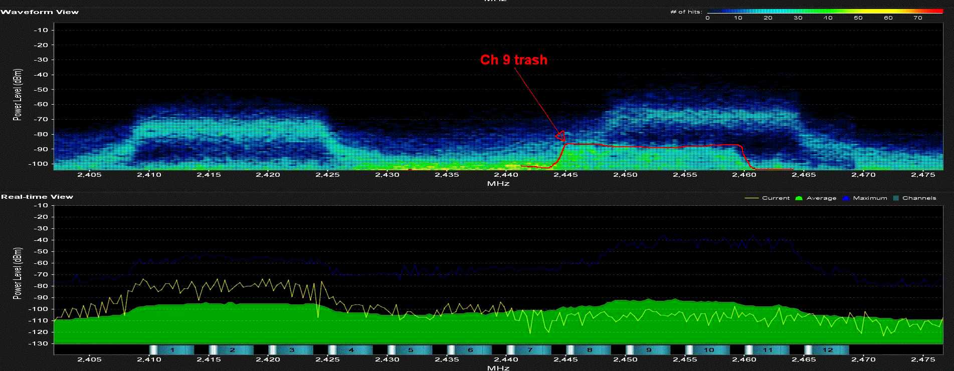
Task: Click the Real-time View panel title
Action: pos(37,197)
